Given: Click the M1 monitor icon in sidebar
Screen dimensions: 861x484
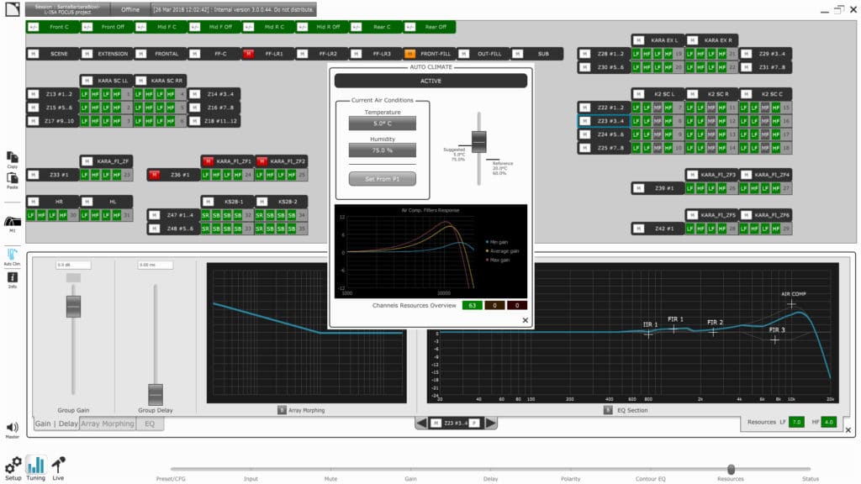Looking at the screenshot, I should (13, 223).
